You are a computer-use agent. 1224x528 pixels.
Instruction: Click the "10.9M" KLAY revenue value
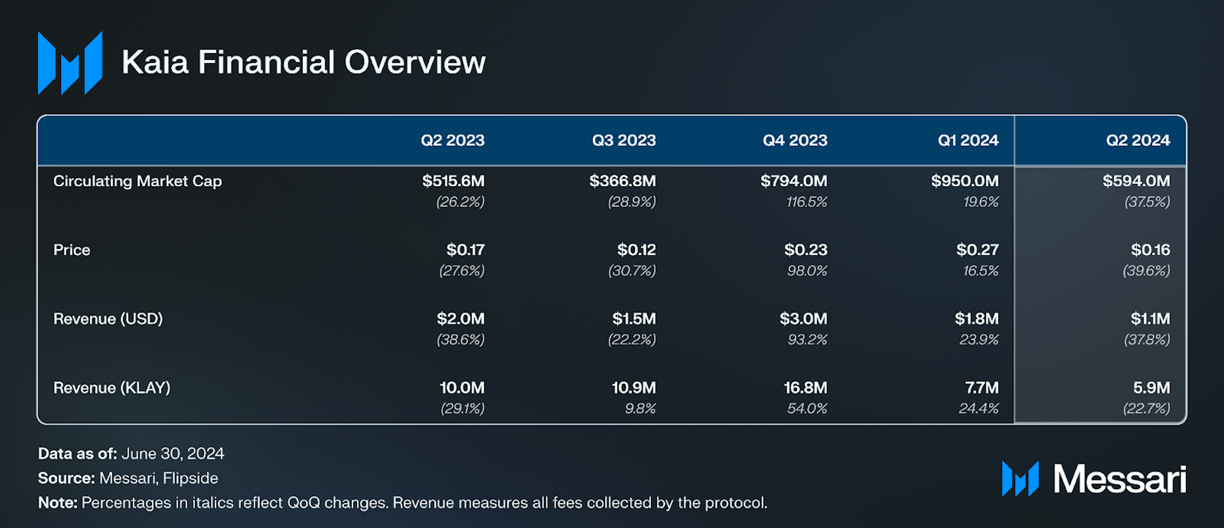pyautogui.click(x=634, y=388)
